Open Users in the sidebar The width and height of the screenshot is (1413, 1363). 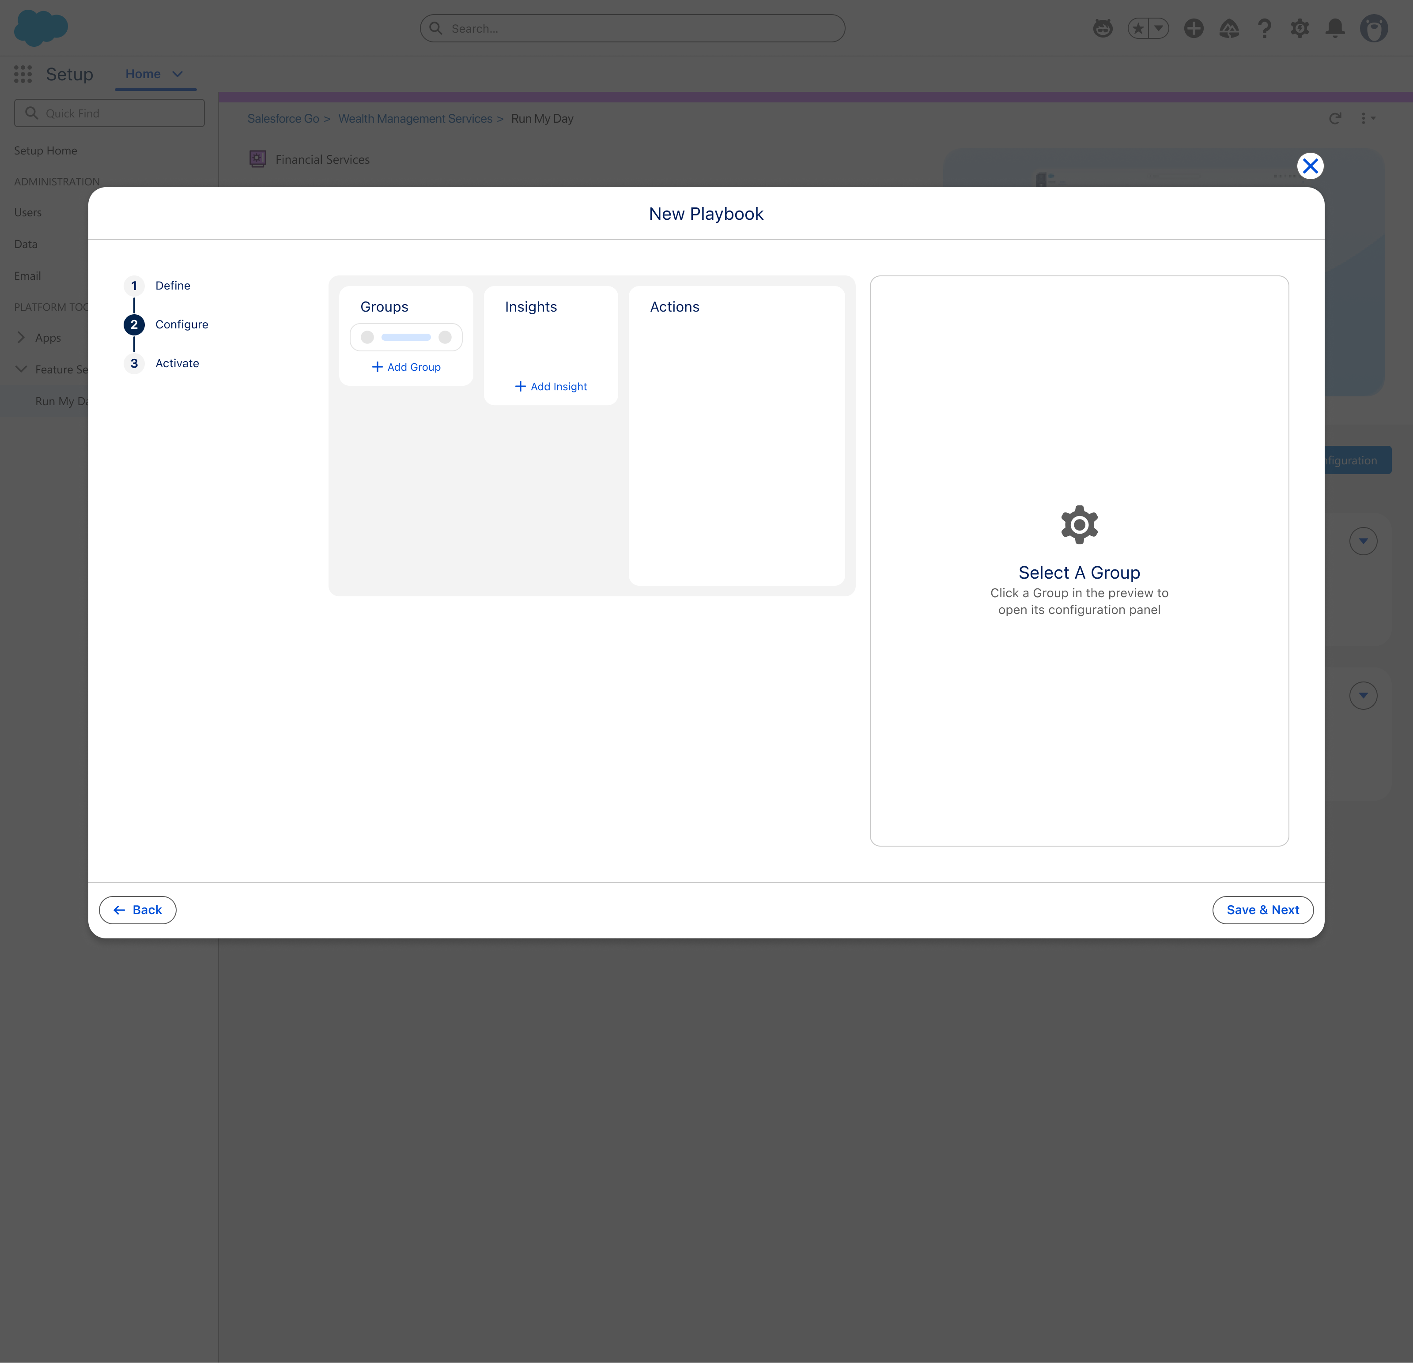(x=28, y=213)
